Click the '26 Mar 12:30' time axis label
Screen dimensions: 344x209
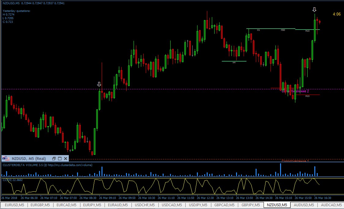point(205,198)
